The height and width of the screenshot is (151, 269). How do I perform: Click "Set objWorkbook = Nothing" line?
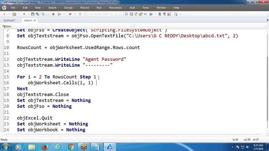[x=51, y=130]
